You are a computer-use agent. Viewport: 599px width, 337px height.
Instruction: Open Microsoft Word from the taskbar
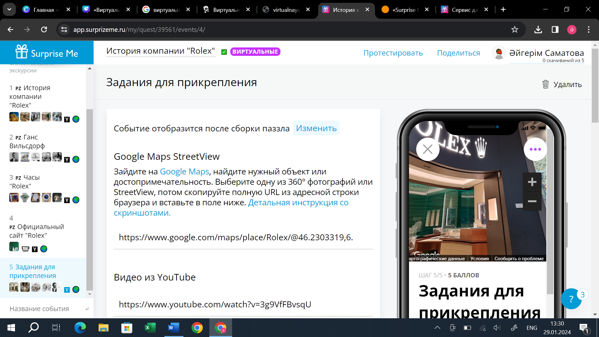[173, 328]
